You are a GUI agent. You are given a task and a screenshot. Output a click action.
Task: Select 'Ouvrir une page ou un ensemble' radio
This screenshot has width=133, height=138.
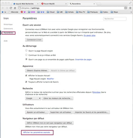coord(26,59)
